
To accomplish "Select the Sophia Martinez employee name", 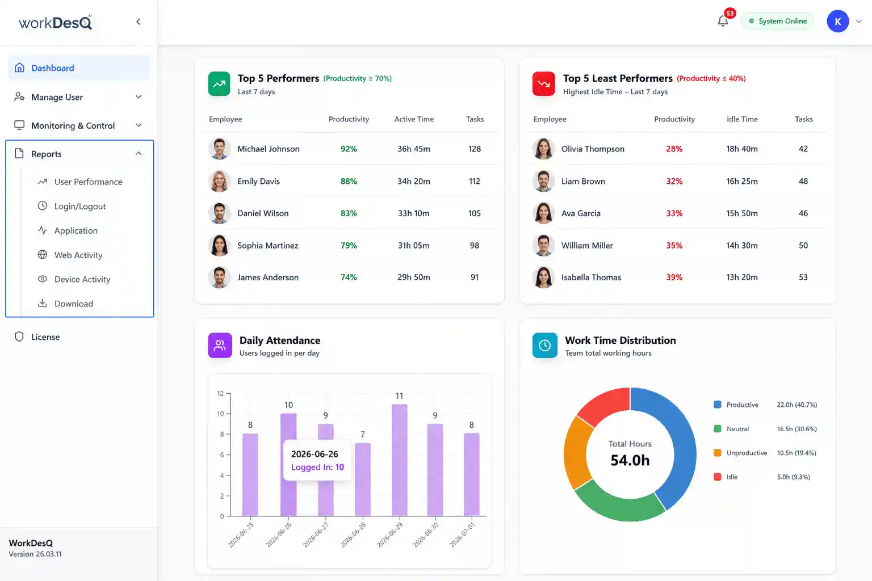I will coord(267,245).
